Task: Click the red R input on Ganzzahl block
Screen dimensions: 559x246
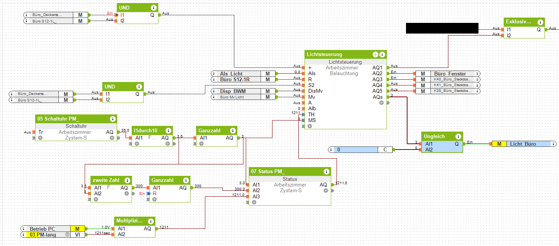Action: click(x=155, y=193)
